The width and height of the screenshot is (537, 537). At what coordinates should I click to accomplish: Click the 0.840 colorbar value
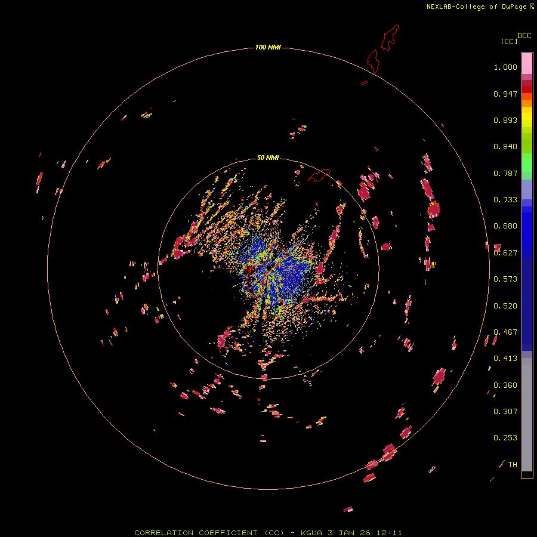(505, 147)
